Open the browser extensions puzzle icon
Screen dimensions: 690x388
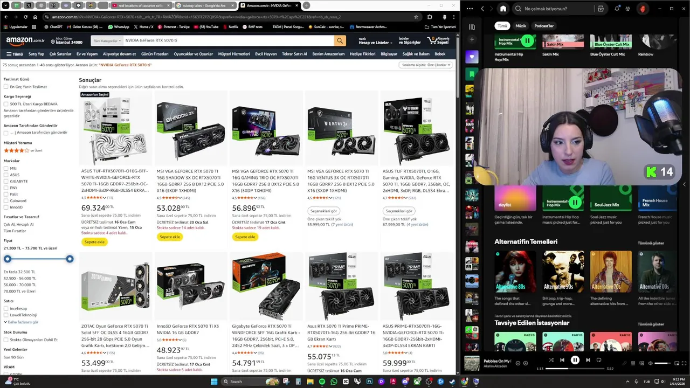430,17
